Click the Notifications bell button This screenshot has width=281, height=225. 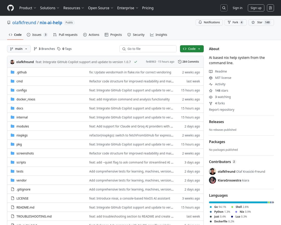point(209,22)
